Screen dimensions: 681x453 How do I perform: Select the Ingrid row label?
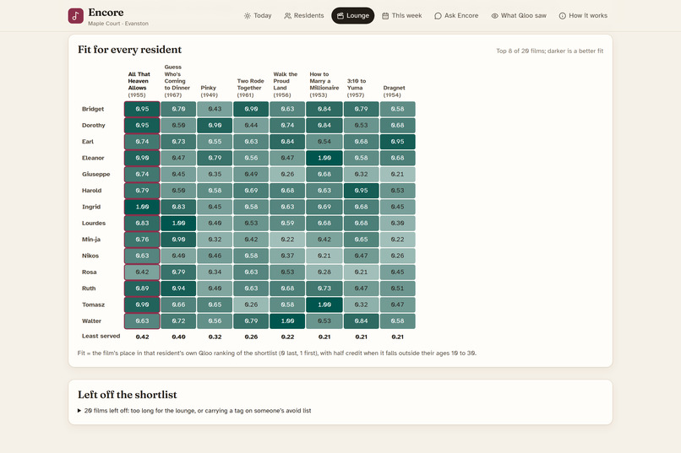click(x=91, y=207)
